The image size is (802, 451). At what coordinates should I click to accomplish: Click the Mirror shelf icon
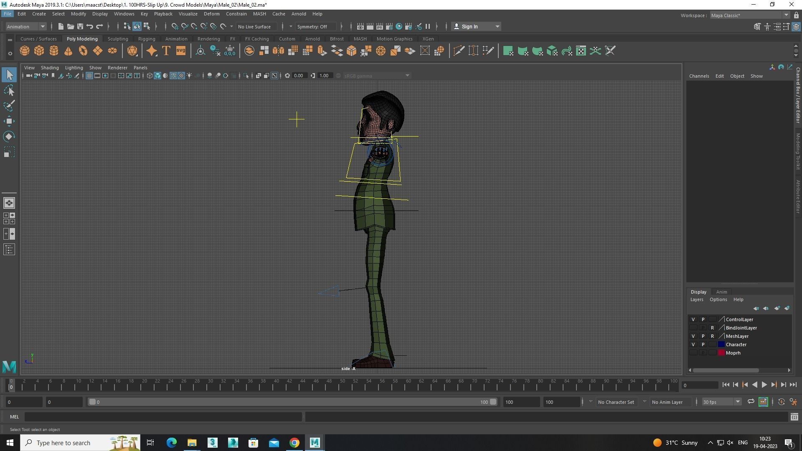point(278,51)
